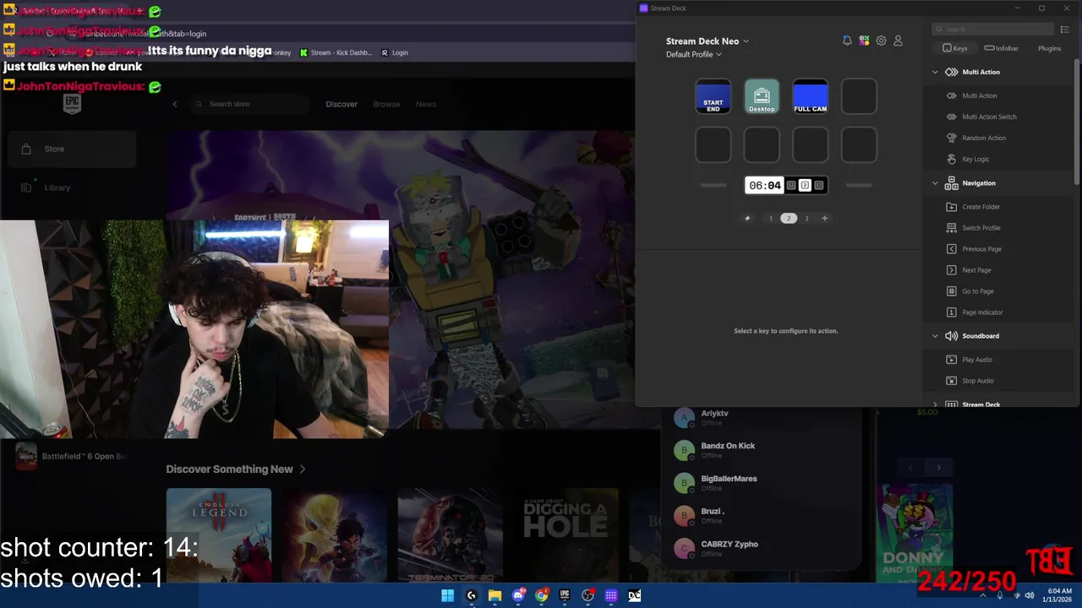The image size is (1082, 608).
Task: Select the Play Audio action
Action: 977,360
